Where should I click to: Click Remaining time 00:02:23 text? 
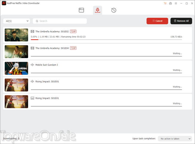coord(73,37)
